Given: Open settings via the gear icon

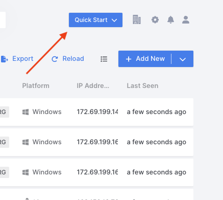Looking at the screenshot, I should click(x=155, y=19).
